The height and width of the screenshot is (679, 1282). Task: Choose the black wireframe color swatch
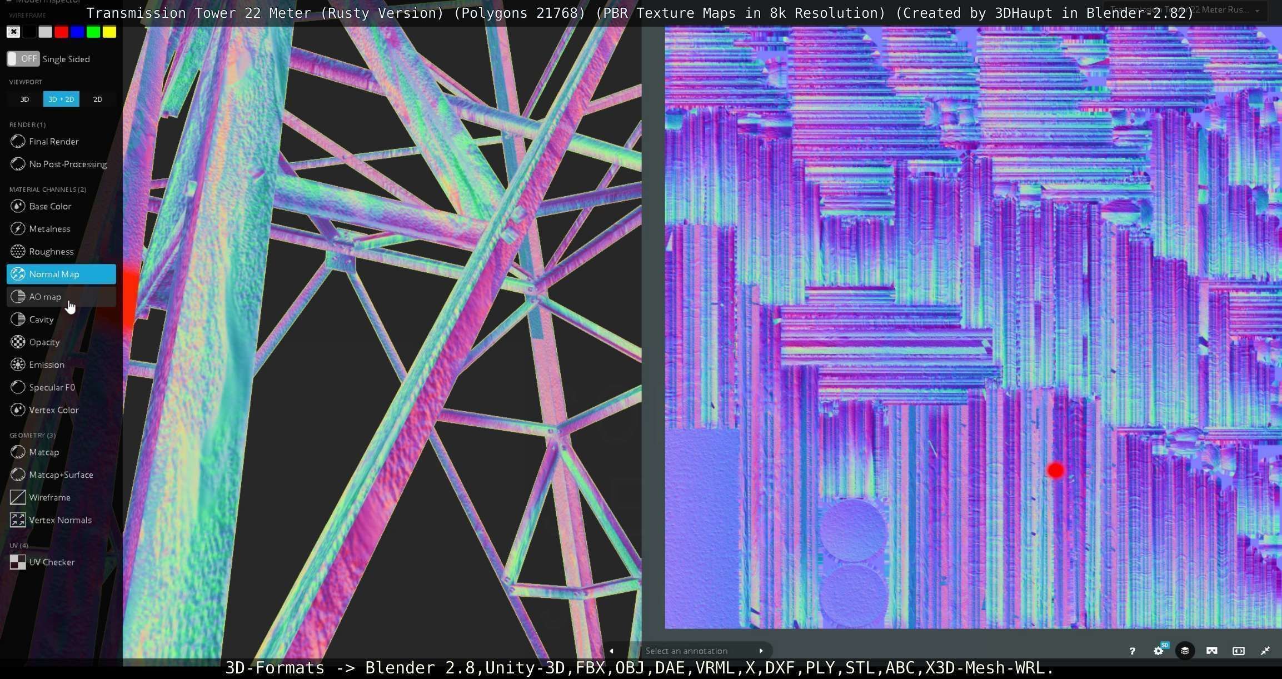click(x=29, y=32)
